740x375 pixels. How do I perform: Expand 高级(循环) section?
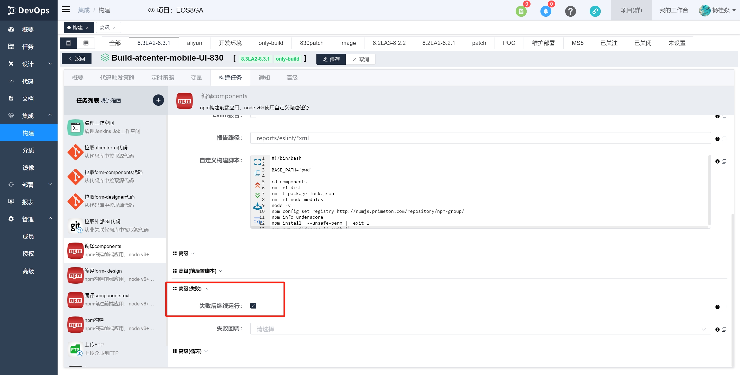(x=190, y=351)
